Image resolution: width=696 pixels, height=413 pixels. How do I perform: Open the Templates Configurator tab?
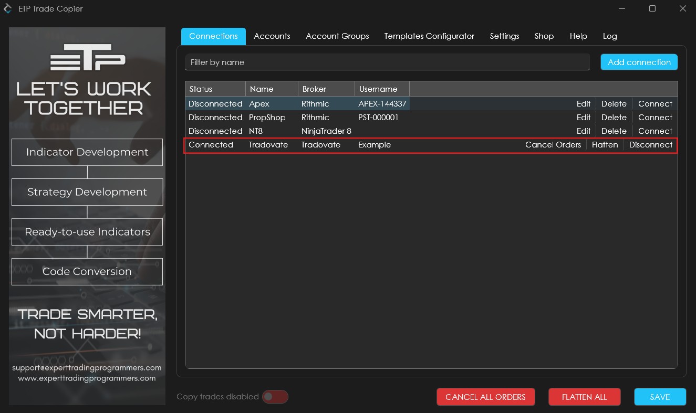pos(429,36)
